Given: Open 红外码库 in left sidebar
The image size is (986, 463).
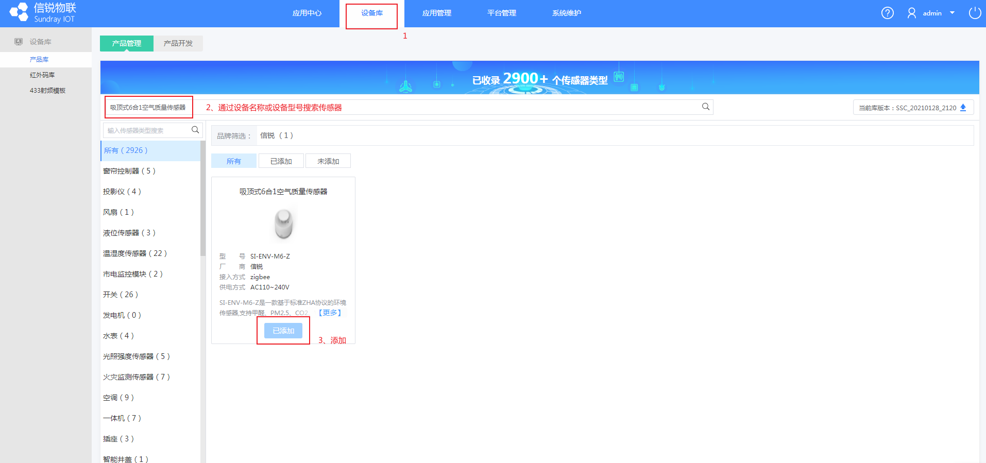Looking at the screenshot, I should click(42, 75).
